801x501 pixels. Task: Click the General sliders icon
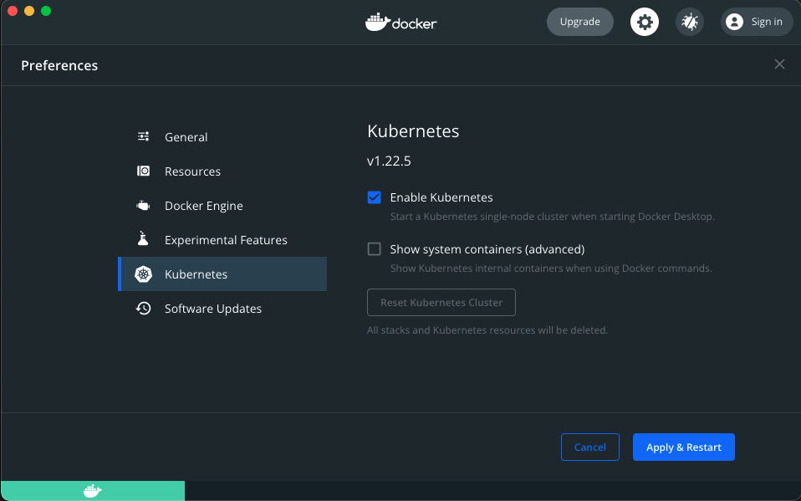coord(144,136)
